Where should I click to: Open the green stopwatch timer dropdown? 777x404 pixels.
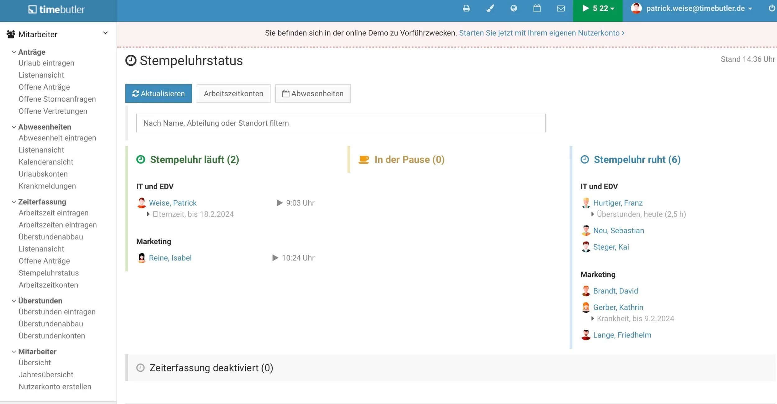point(598,9)
